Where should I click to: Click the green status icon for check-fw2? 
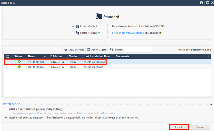tap(19, 67)
